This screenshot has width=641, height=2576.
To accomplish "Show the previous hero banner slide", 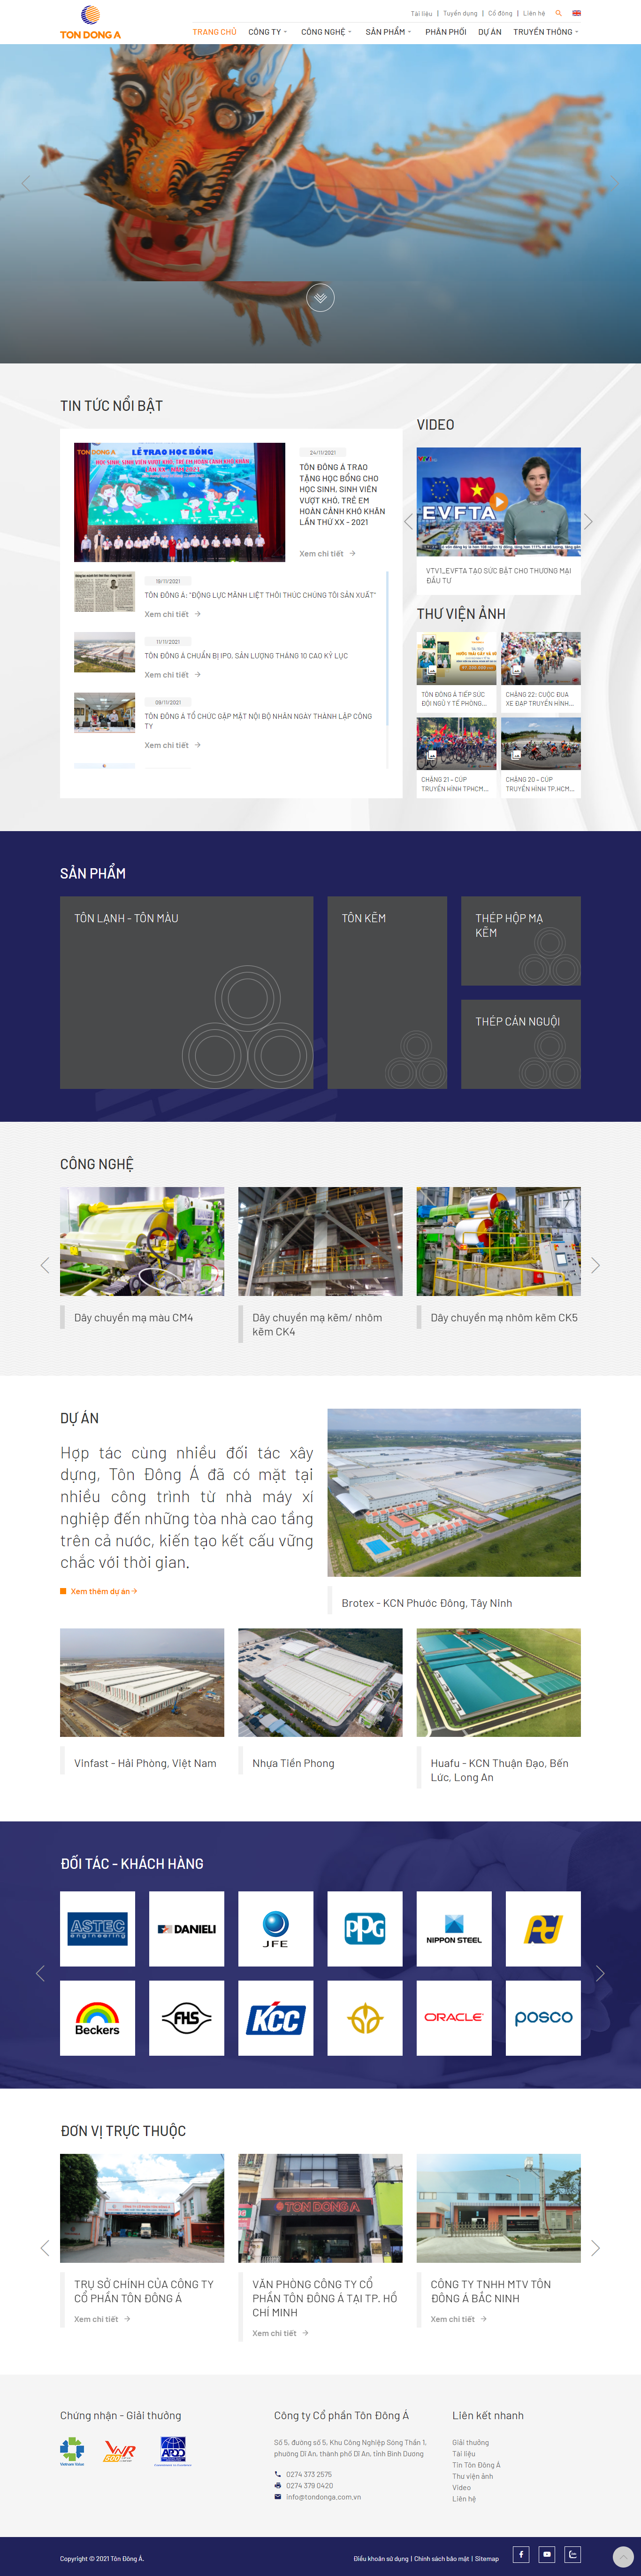I will point(26,183).
